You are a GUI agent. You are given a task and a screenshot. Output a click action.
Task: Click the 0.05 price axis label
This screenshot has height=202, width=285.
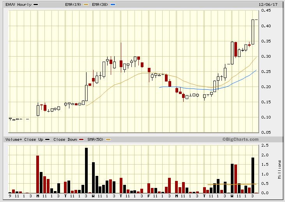coord(266,132)
